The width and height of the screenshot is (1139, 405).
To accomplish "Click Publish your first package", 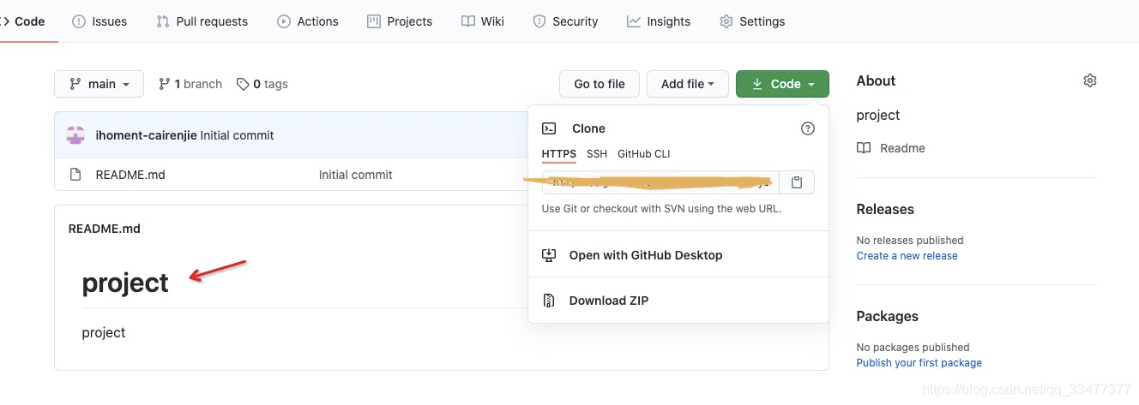I will (919, 363).
